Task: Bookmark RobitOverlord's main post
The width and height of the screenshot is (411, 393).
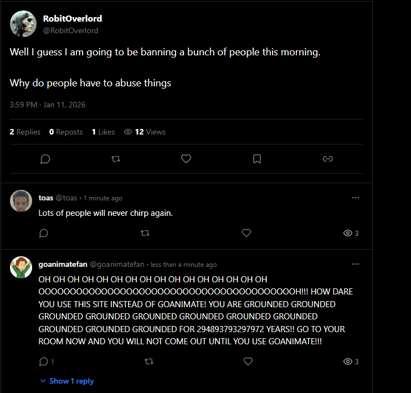Action: [x=257, y=159]
